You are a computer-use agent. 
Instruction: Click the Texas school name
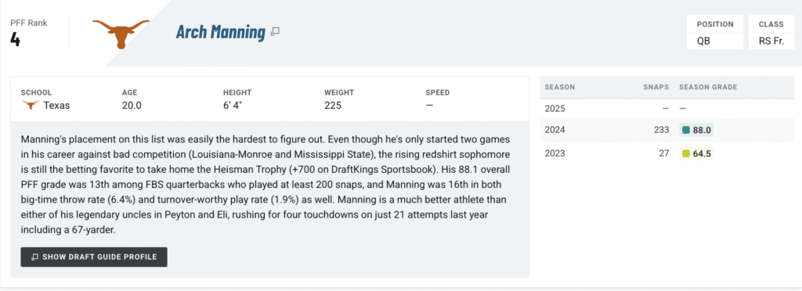point(56,106)
